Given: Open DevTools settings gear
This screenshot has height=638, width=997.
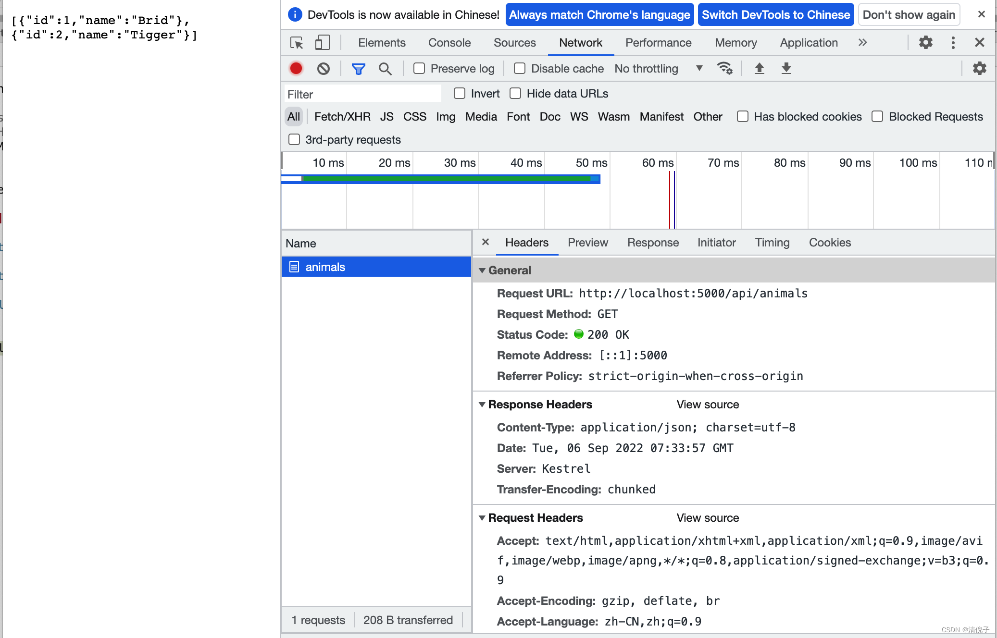Looking at the screenshot, I should tap(926, 42).
